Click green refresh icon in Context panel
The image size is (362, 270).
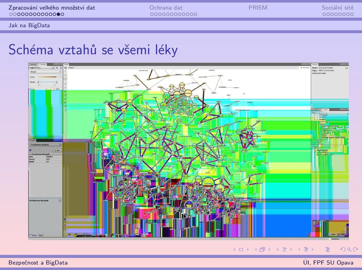coord(347,68)
